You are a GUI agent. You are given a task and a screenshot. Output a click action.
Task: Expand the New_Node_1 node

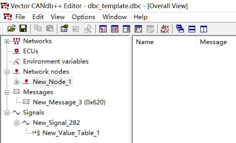[16, 82]
